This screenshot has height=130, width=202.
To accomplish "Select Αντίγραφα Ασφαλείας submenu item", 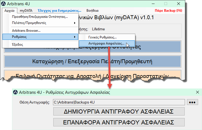I will (107, 43).
